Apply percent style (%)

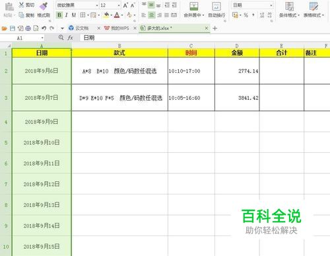tap(246, 15)
